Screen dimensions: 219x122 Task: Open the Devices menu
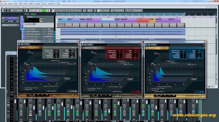44,4
